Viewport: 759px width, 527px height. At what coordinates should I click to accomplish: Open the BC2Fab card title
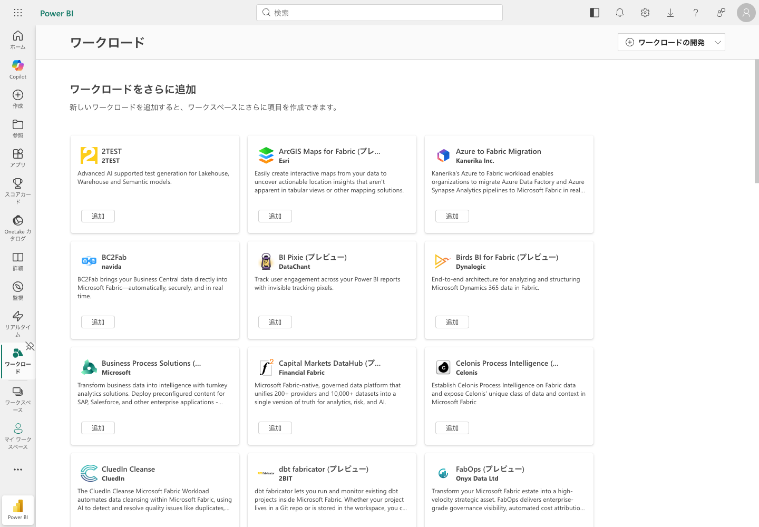[114, 257]
